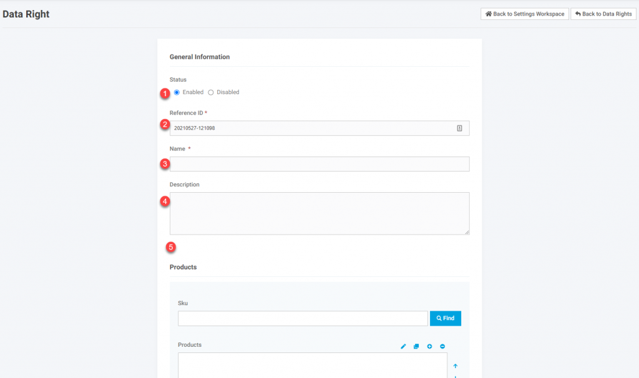Click inside the Products list box
The image size is (639, 378).
click(x=313, y=366)
